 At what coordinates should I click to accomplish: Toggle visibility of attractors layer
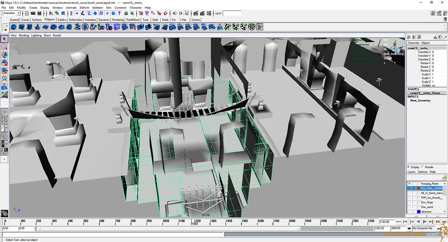[409, 212]
